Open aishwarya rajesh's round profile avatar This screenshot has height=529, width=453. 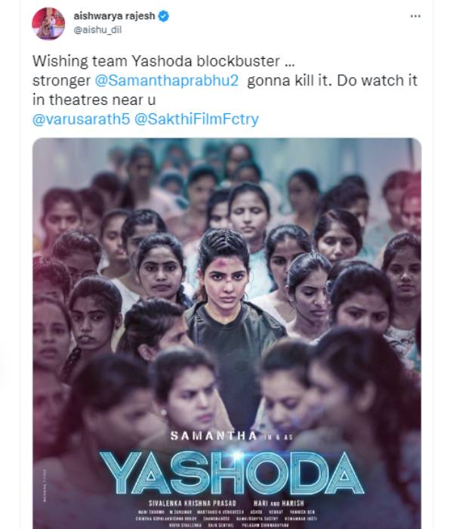pos(48,23)
